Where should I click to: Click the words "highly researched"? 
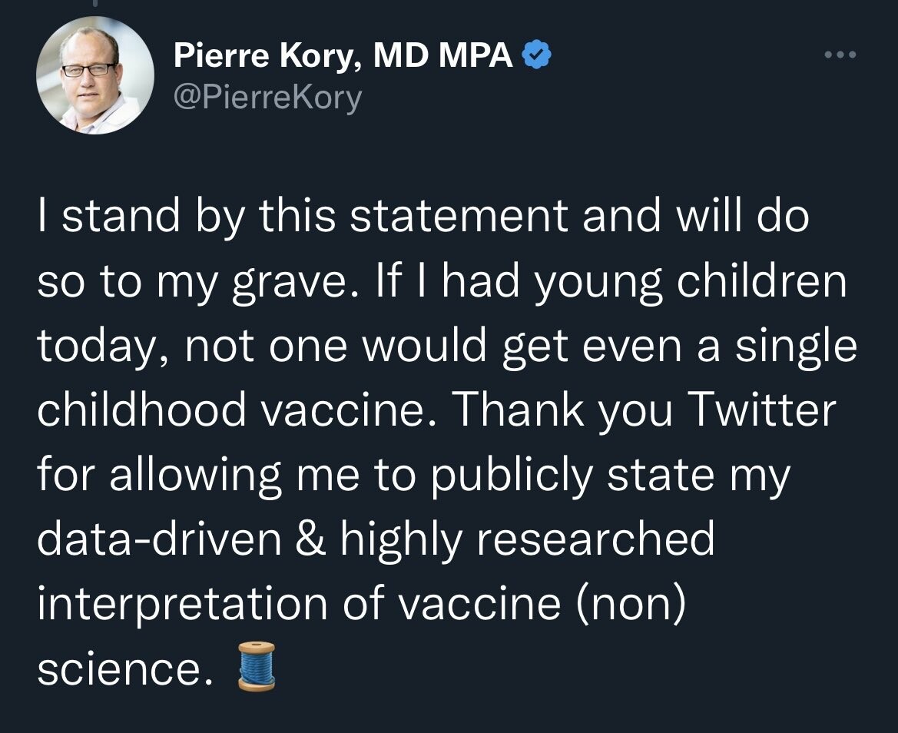[528, 539]
